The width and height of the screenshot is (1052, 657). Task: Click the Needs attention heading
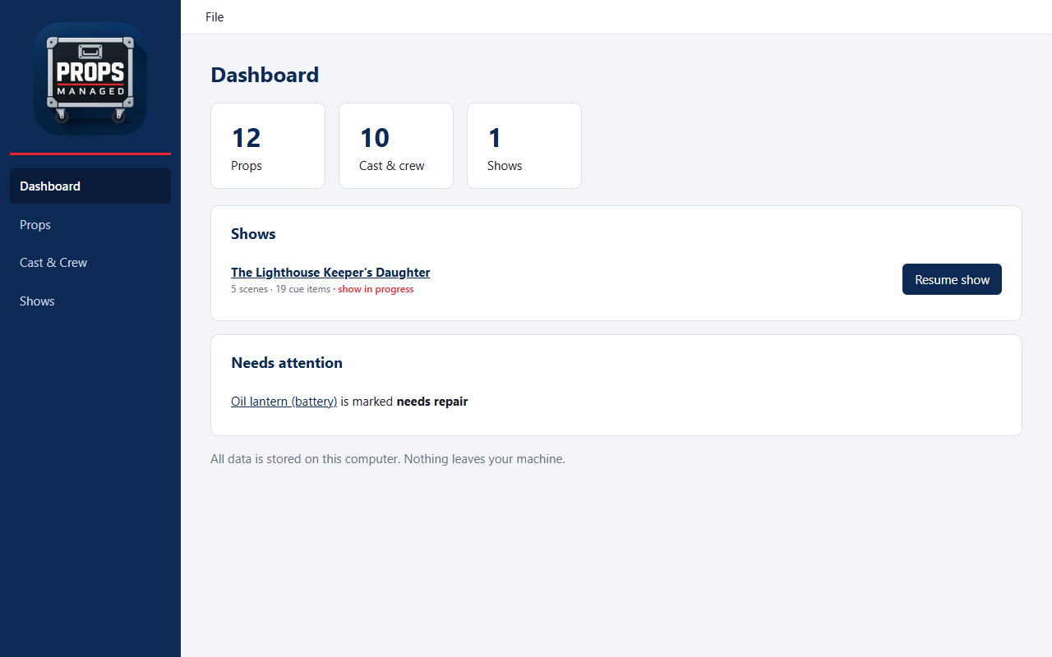[x=287, y=363]
